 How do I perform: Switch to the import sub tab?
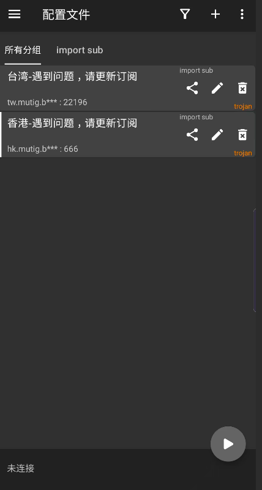[x=80, y=50]
